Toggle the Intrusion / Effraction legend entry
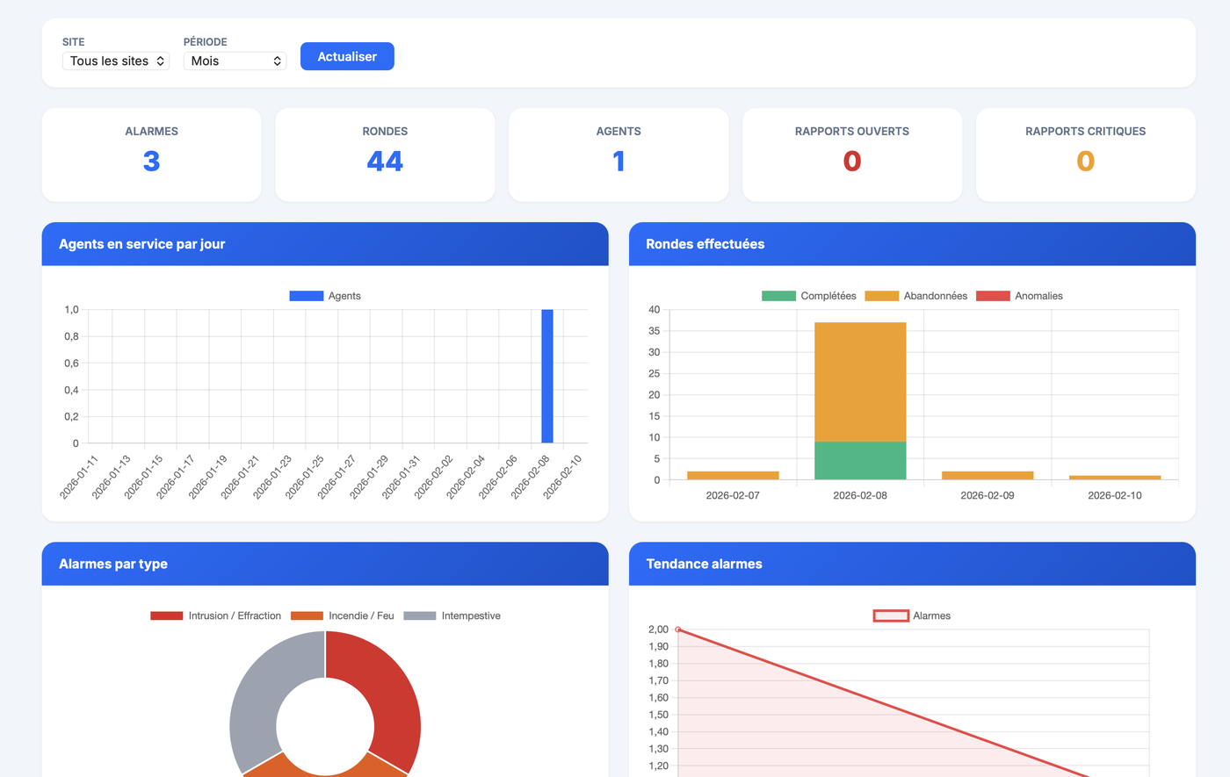The height and width of the screenshot is (777, 1230). click(x=216, y=615)
